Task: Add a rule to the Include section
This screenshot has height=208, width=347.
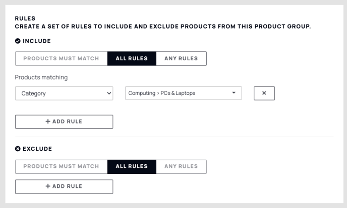Action: coord(64,122)
